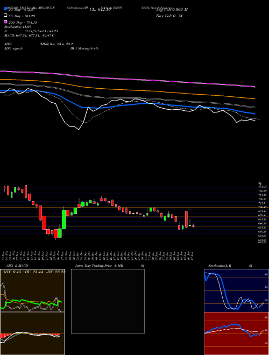Click the 721.5 price axis label
This screenshot has height=355, width=269.
pyautogui.click(x=261, y=203)
